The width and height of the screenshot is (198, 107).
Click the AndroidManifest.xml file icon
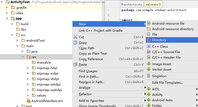coord(29,101)
